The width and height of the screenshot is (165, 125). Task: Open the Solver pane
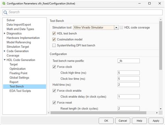(11, 20)
